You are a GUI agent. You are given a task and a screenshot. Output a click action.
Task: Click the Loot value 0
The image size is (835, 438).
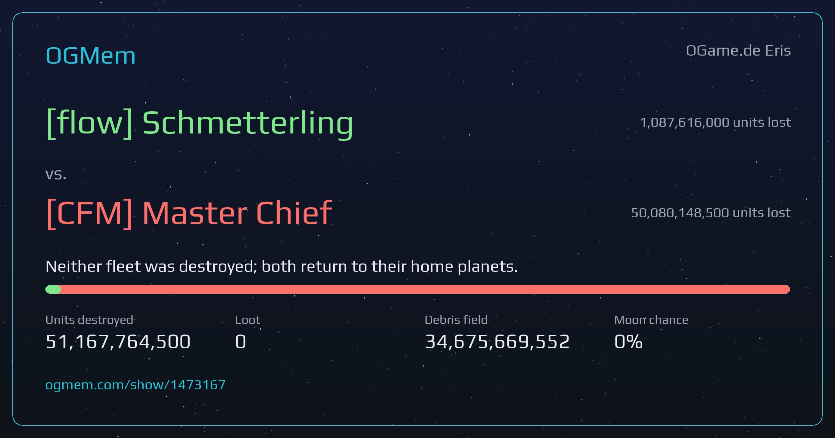(241, 341)
